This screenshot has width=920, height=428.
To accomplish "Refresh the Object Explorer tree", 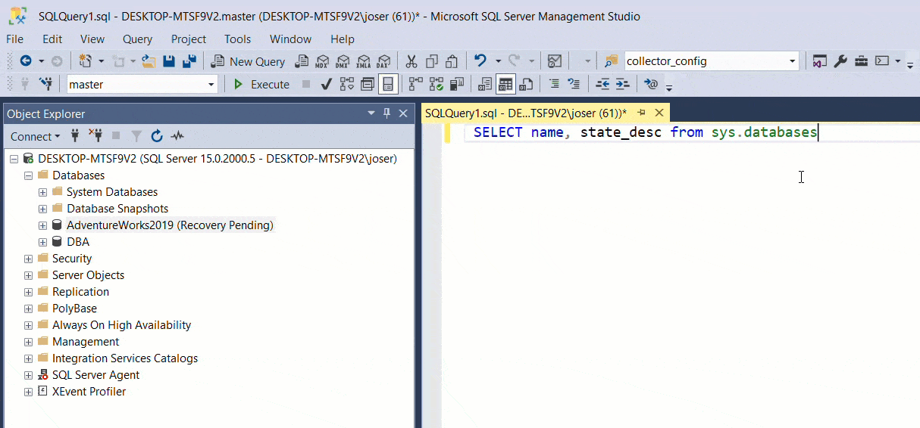I will pyautogui.click(x=157, y=136).
